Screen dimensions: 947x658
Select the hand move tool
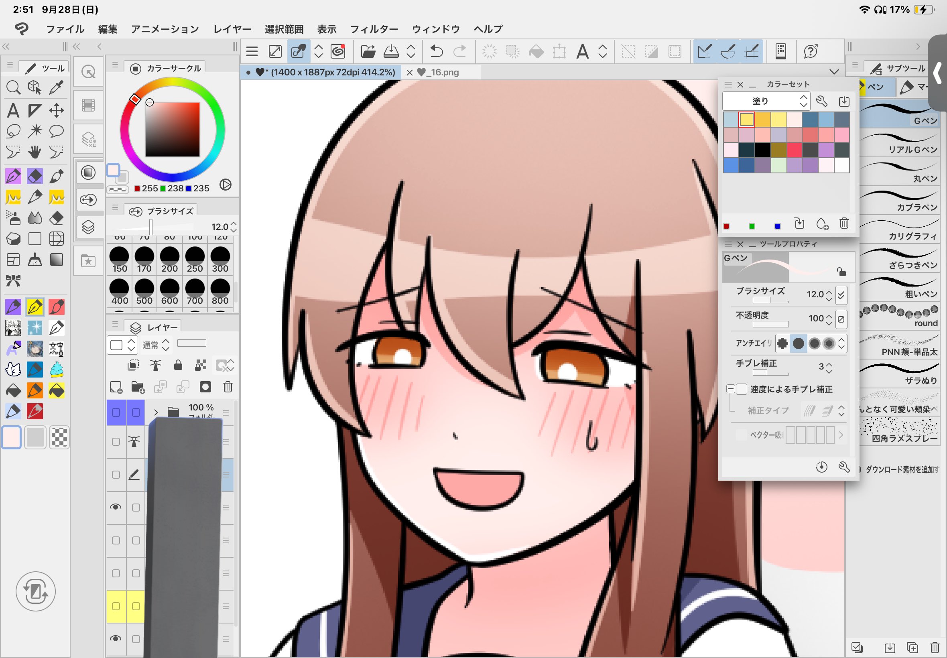(35, 152)
